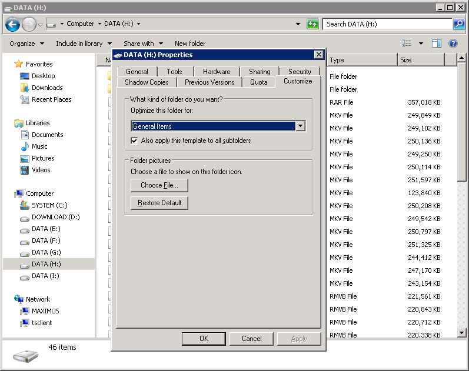Switch to the Shadow Copies tab
The height and width of the screenshot is (371, 469).
147,82
